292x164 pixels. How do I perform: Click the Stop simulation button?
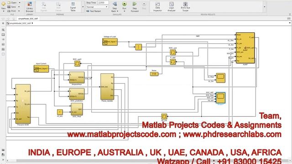(144, 5)
